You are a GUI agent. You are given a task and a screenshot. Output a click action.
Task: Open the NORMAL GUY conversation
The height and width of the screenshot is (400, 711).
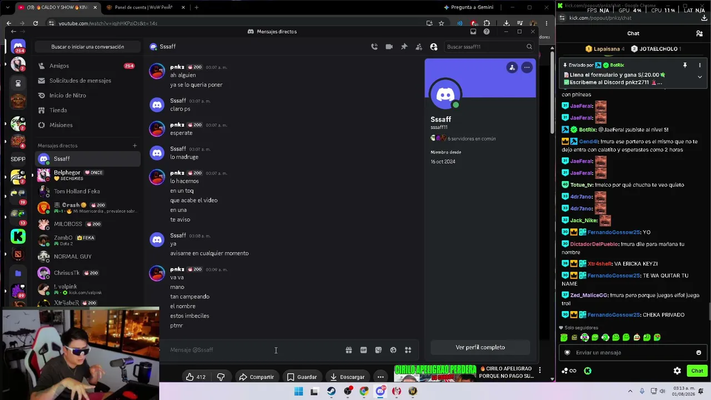click(87, 257)
